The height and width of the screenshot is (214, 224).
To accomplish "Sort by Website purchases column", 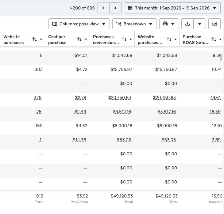I will (x=35, y=39).
